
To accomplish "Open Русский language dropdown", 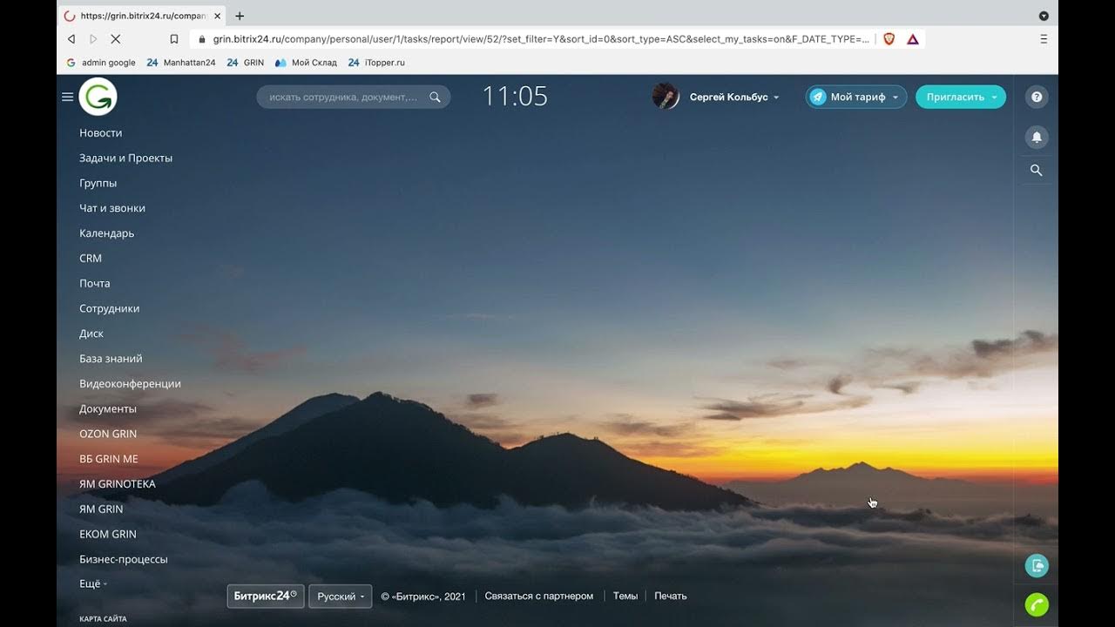I will [341, 597].
